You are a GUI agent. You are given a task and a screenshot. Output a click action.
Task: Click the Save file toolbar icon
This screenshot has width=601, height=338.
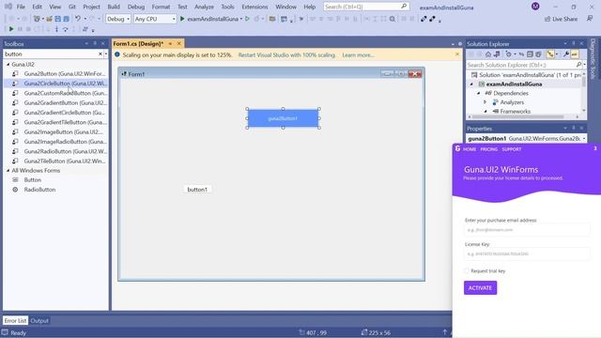[57, 19]
